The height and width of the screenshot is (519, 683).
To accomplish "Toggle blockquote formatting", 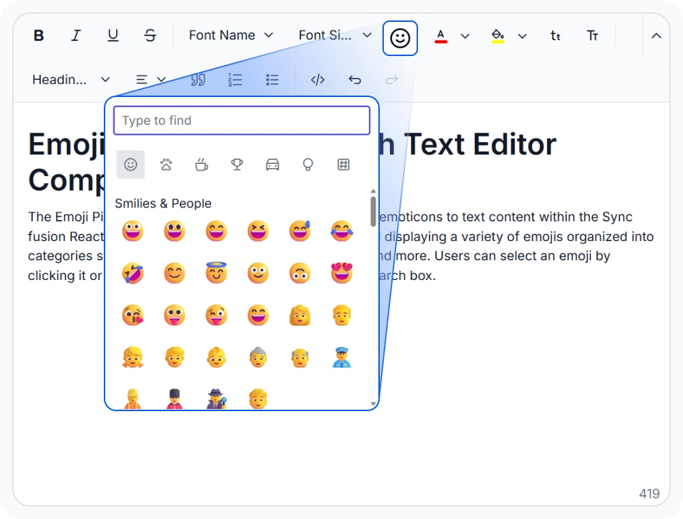I will pos(198,80).
